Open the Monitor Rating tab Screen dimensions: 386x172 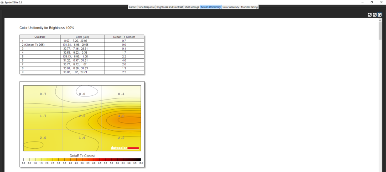pyautogui.click(x=250, y=7)
